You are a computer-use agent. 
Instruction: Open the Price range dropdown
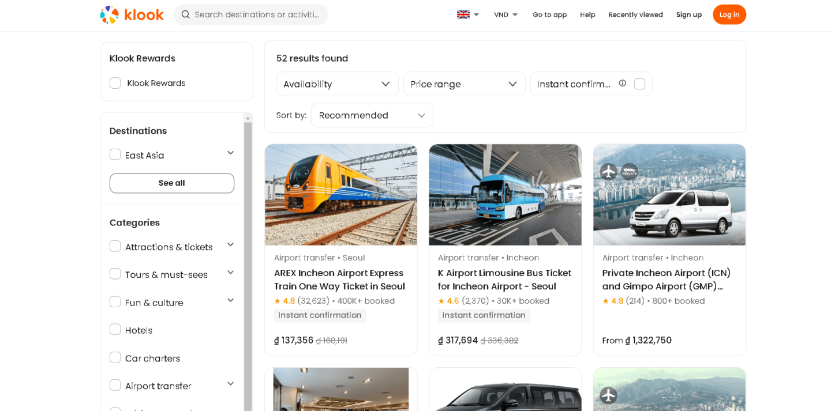pyautogui.click(x=464, y=84)
